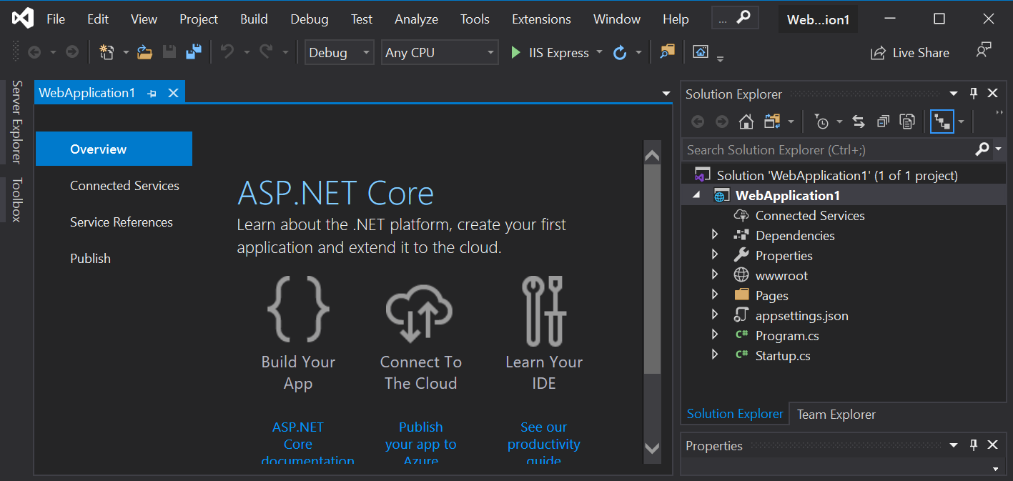Close the WebApplication1 document tab

tap(173, 93)
